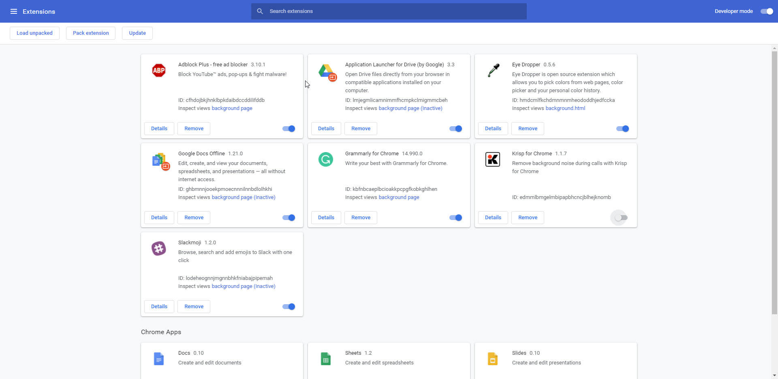The width and height of the screenshot is (778, 379).
Task: Open Application Launcher background page (Inactive) link
Action: [410, 108]
